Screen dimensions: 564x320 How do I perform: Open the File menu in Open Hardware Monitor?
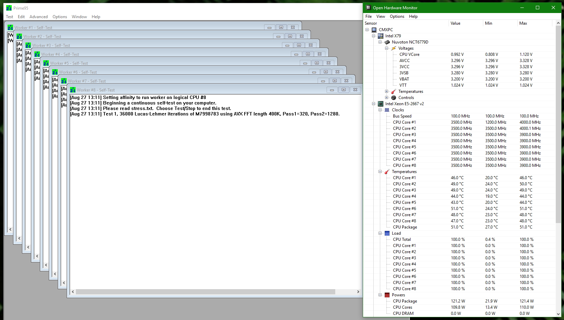[369, 16]
